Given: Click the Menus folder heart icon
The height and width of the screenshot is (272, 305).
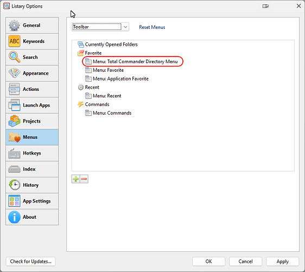Looking at the screenshot, I should click(x=14, y=137).
